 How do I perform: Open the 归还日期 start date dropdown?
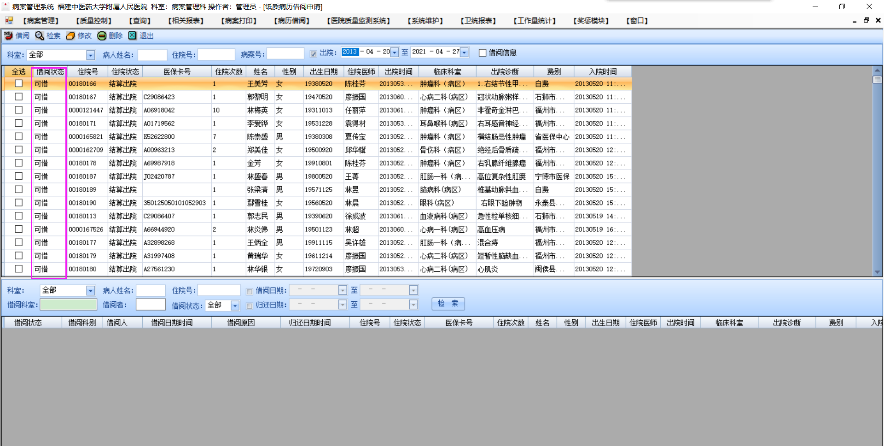[343, 305]
